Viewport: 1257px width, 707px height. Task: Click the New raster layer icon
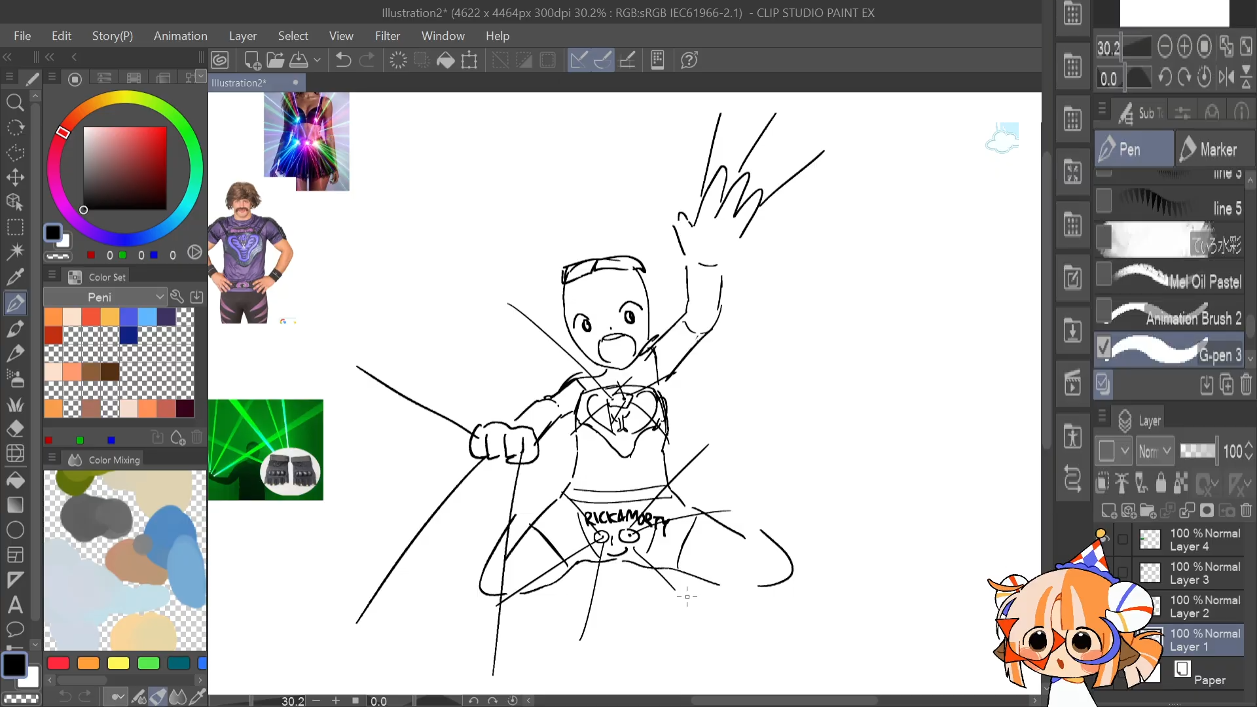[1108, 511]
